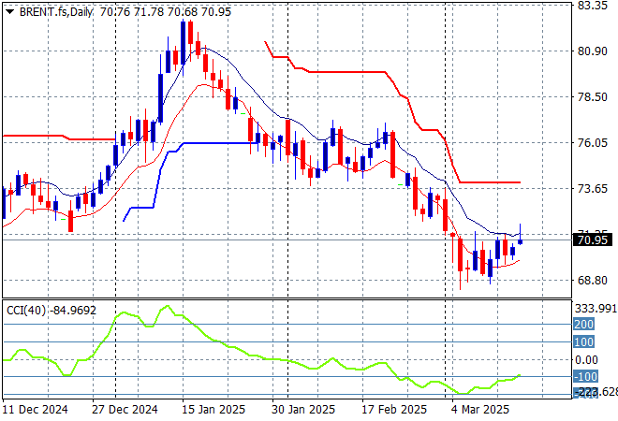
Task: Click the 80.90 price axis label
Action: pos(593,51)
